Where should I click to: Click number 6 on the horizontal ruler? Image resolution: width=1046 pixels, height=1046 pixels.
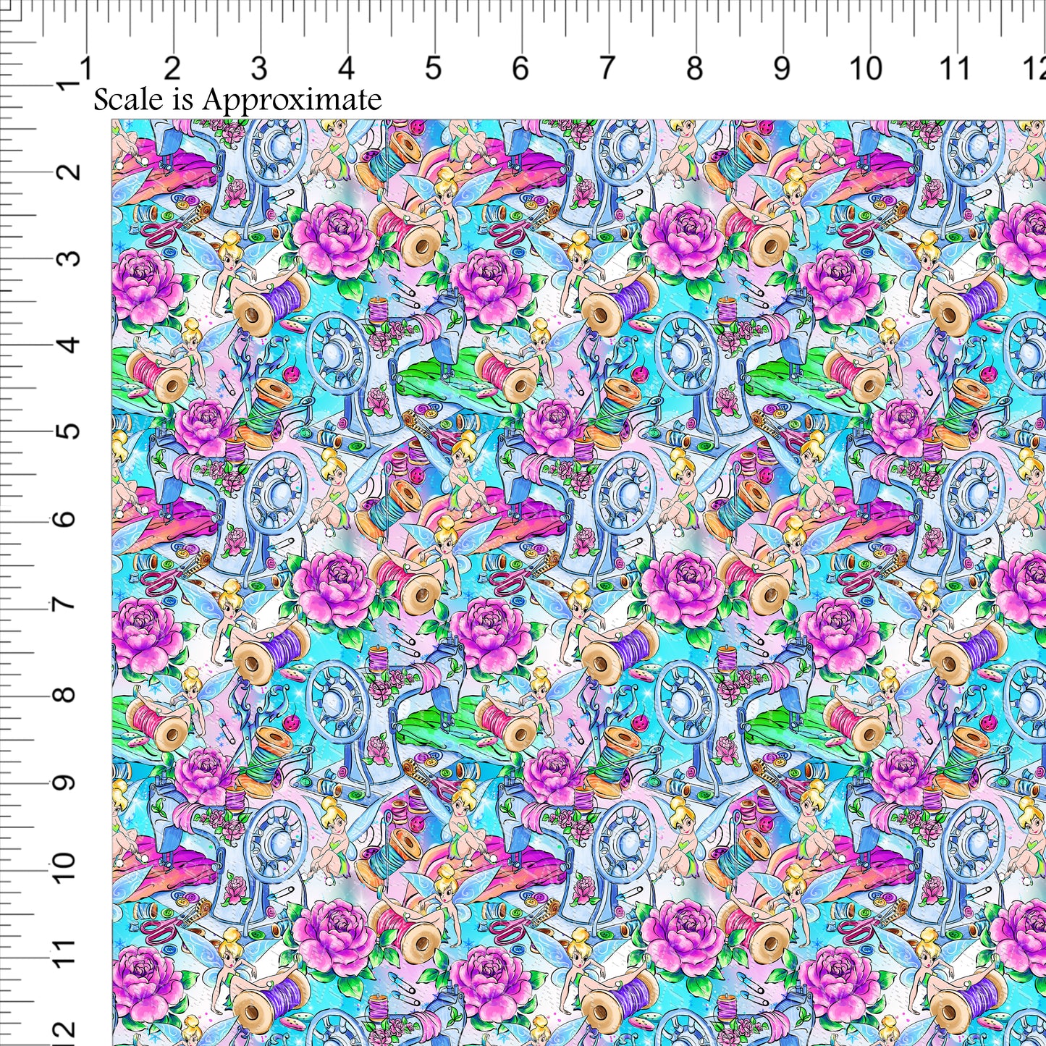coord(520,69)
